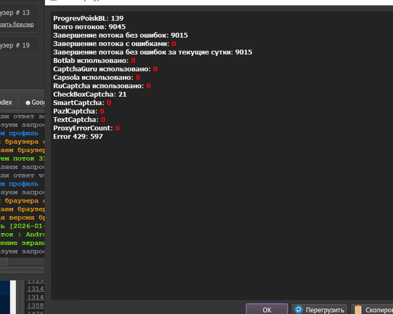Click the Перегрузить reload button
Viewport: 393px width, 314px height.
[319, 309]
